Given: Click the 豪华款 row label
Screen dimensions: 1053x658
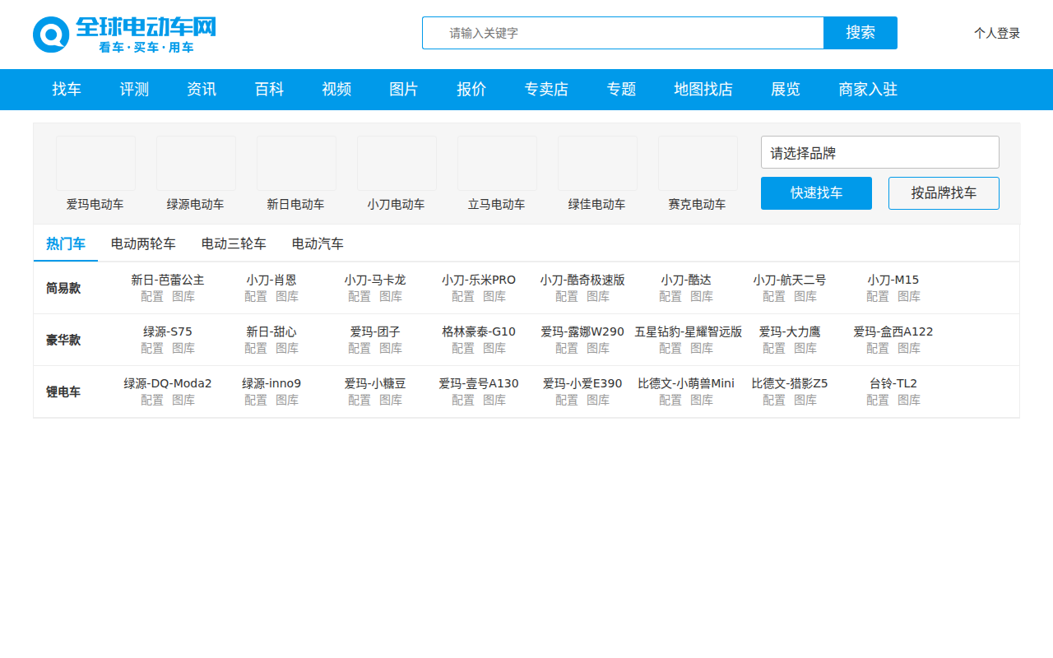Looking at the screenshot, I should pos(63,340).
